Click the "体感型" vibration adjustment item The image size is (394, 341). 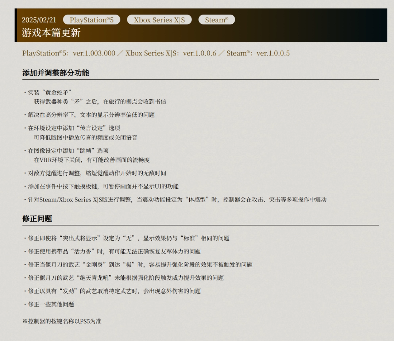coord(177,199)
